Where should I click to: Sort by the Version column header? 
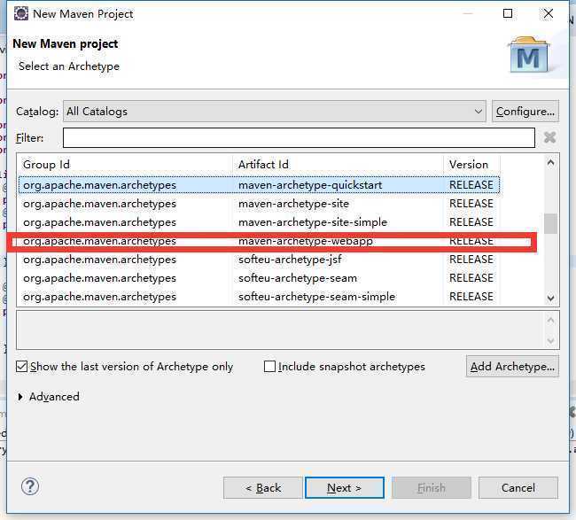[472, 165]
